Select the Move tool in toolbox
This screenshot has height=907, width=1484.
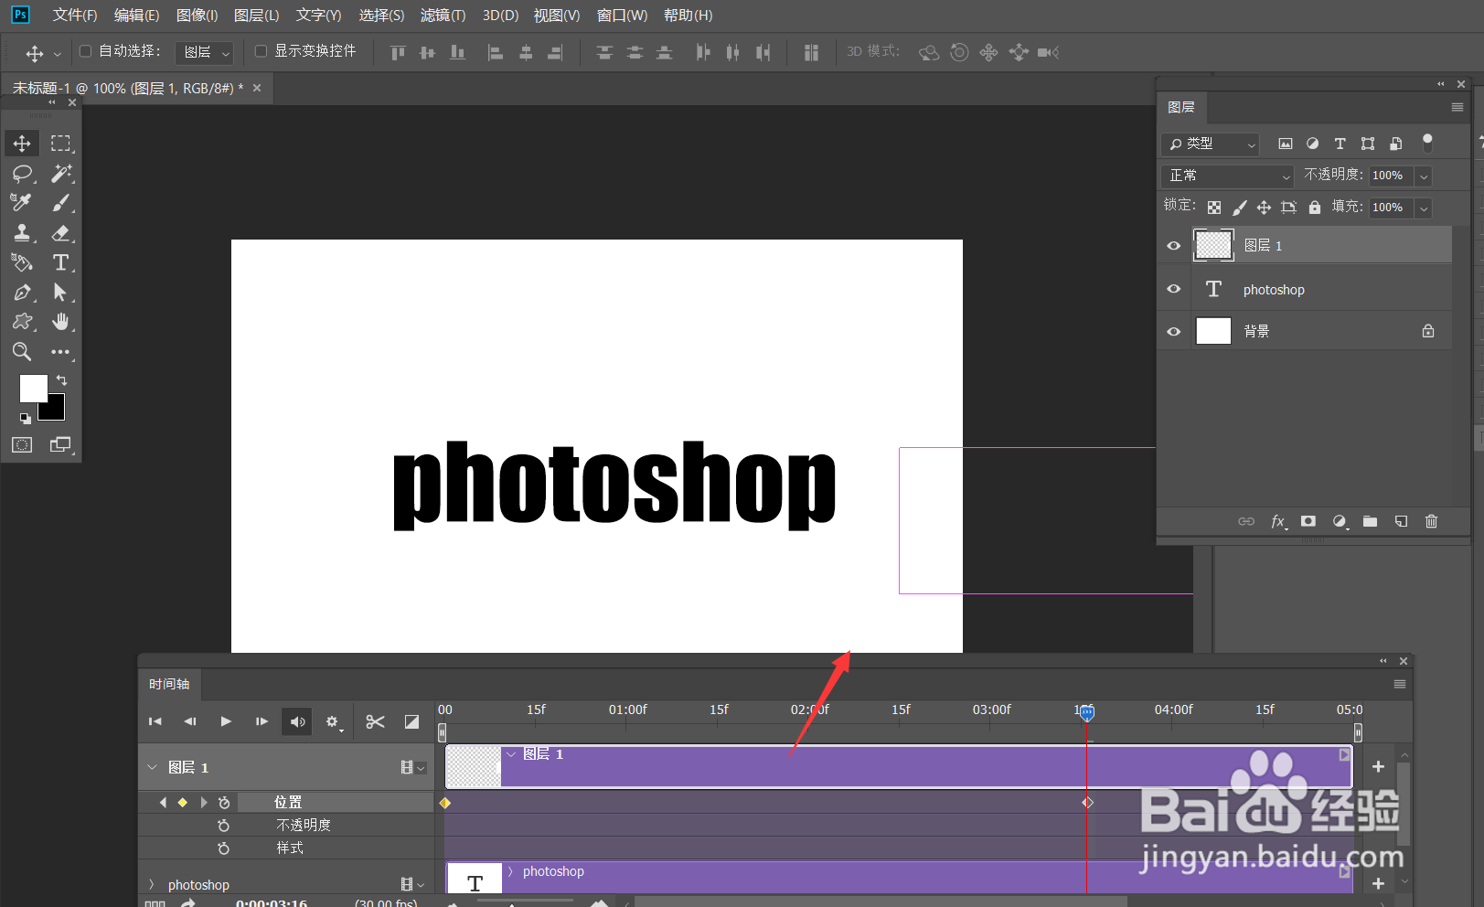[22, 144]
